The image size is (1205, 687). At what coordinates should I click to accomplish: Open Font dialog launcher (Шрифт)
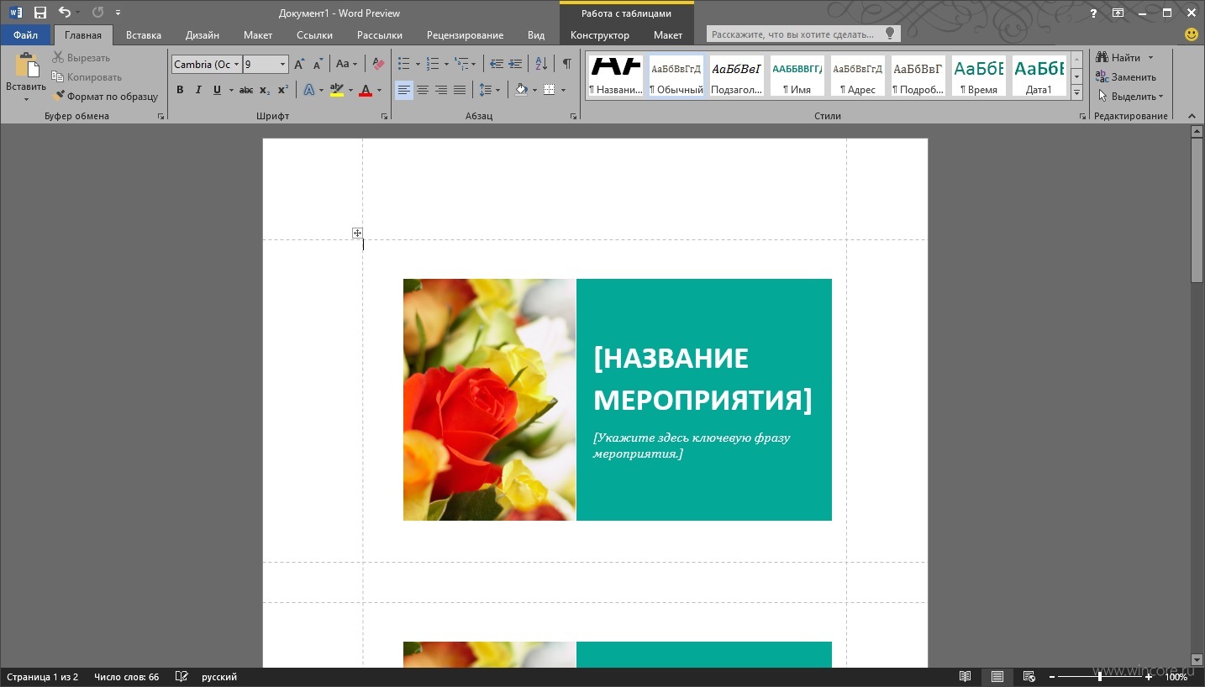tap(385, 117)
